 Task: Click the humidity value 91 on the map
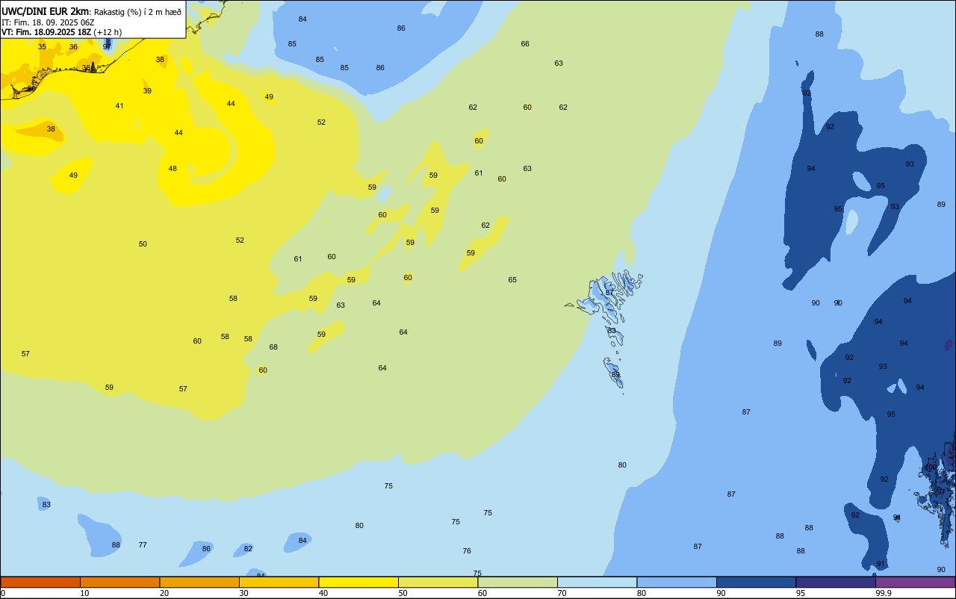point(881,564)
